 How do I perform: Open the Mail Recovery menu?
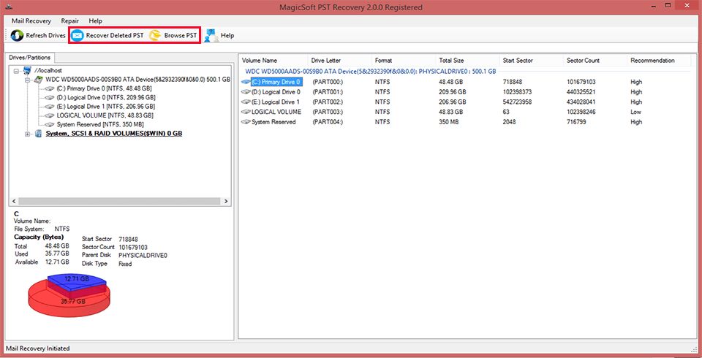[31, 21]
